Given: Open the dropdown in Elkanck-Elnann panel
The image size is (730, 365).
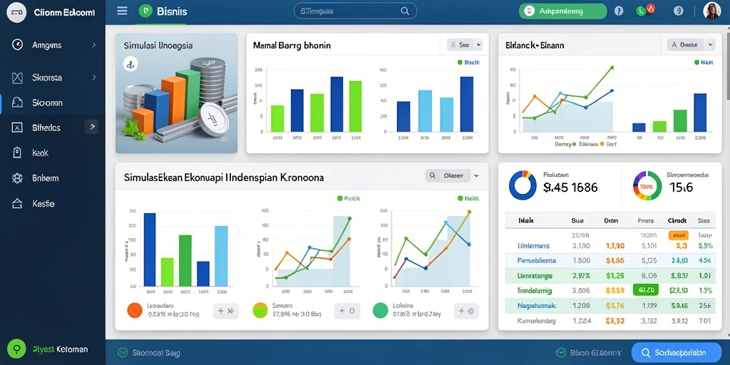Looking at the screenshot, I should 691,45.
